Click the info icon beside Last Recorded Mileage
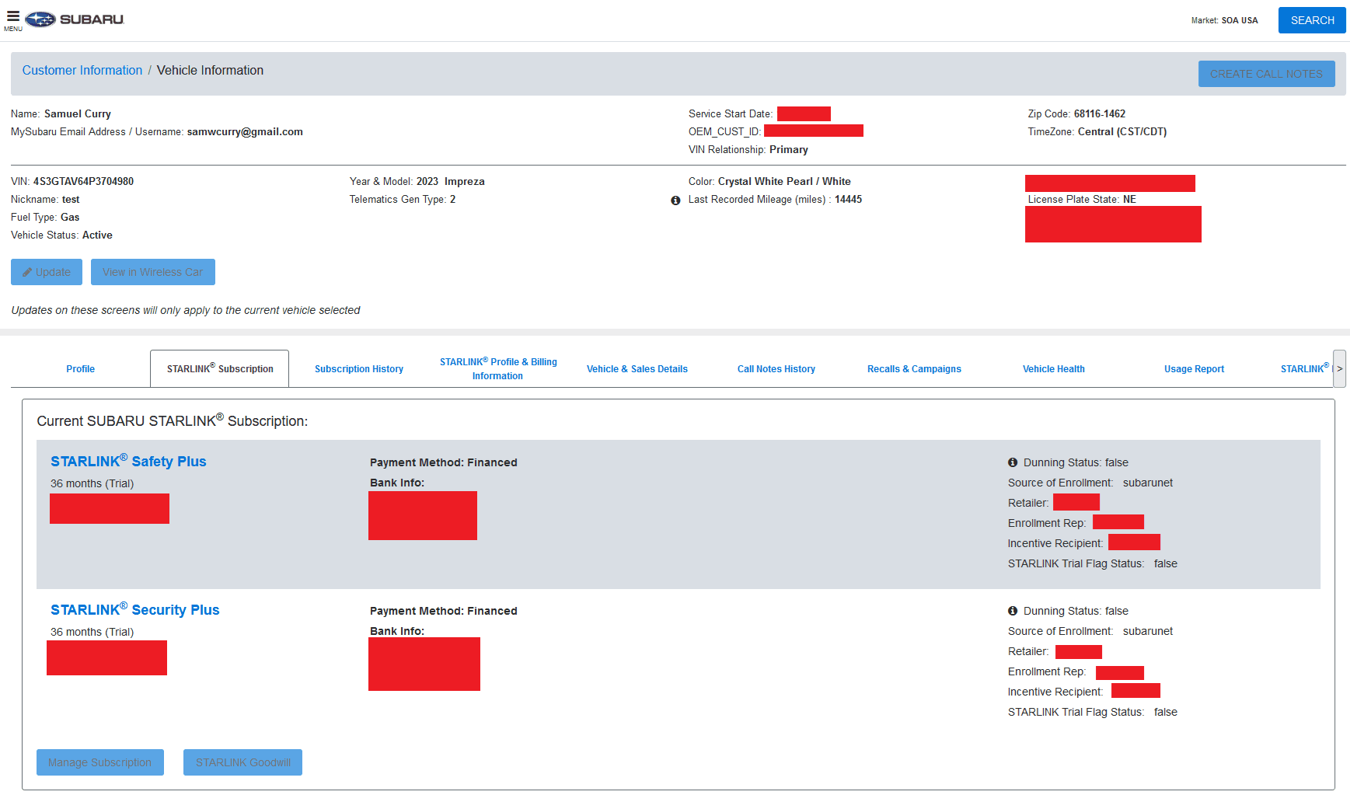 pos(675,200)
